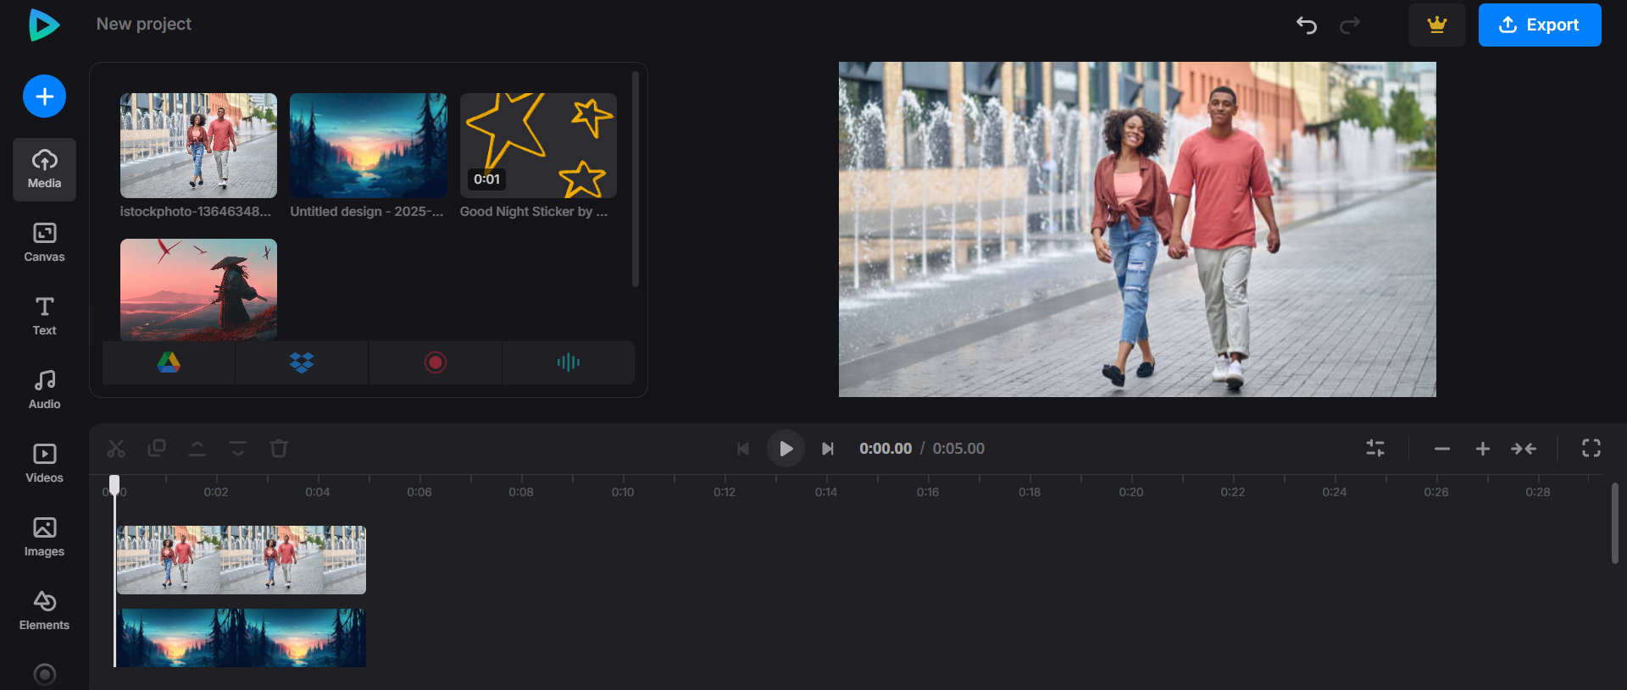This screenshot has height=690, width=1627.
Task: Skip to the end of timeline
Action: [x=828, y=449]
